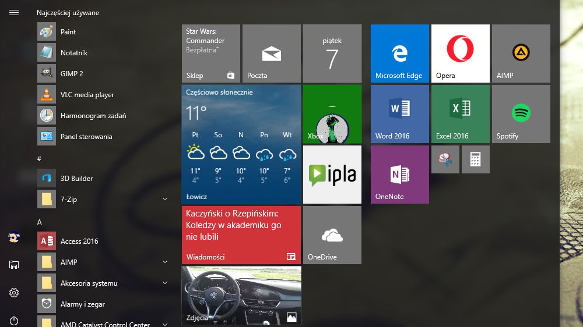Open the Sklep Star Wars Commander tile
The image size is (583, 327).
click(211, 54)
